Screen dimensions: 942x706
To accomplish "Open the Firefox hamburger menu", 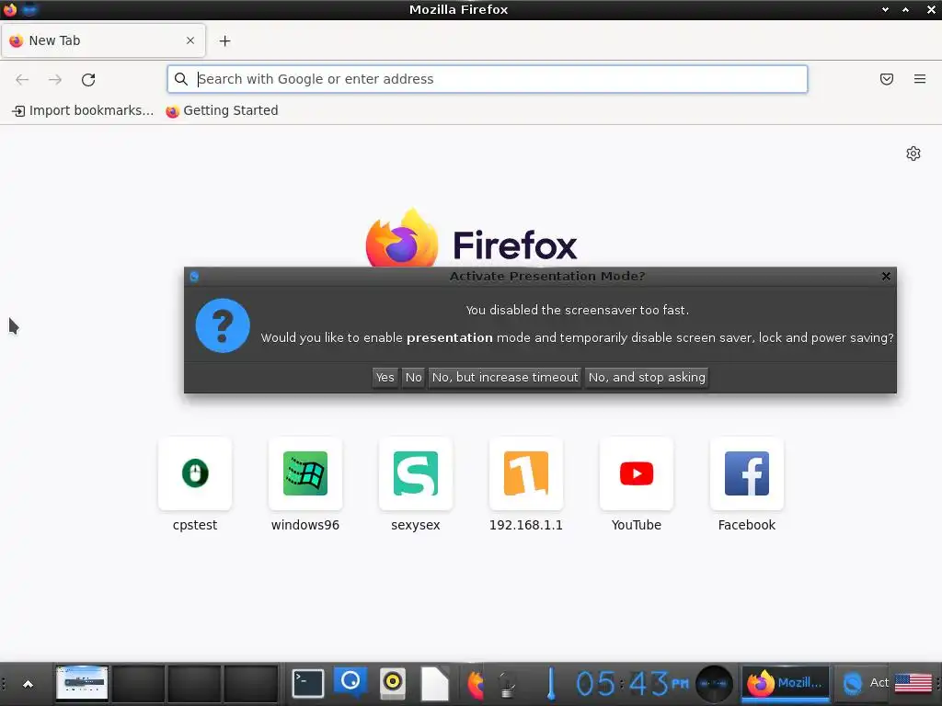I will point(920,79).
